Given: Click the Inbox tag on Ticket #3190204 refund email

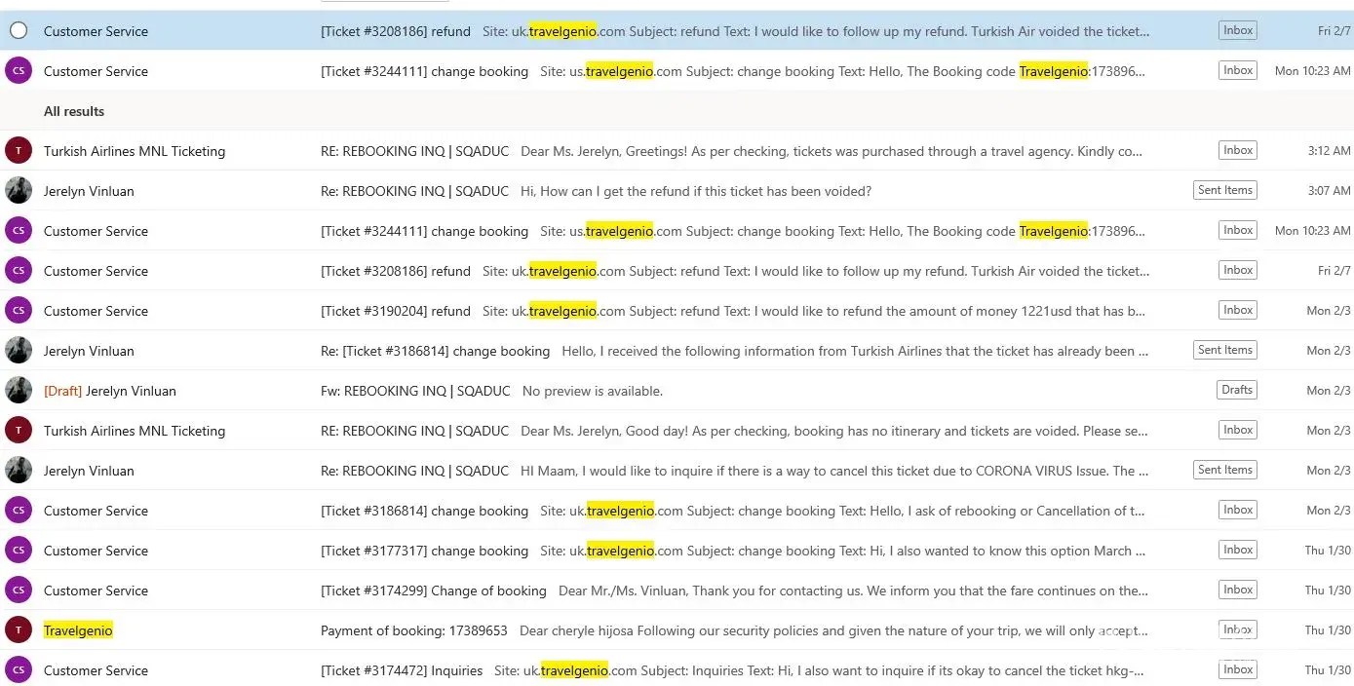Looking at the screenshot, I should [x=1238, y=310].
